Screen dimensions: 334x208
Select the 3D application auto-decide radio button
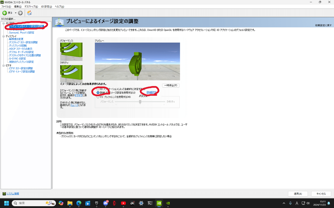tap(98, 89)
